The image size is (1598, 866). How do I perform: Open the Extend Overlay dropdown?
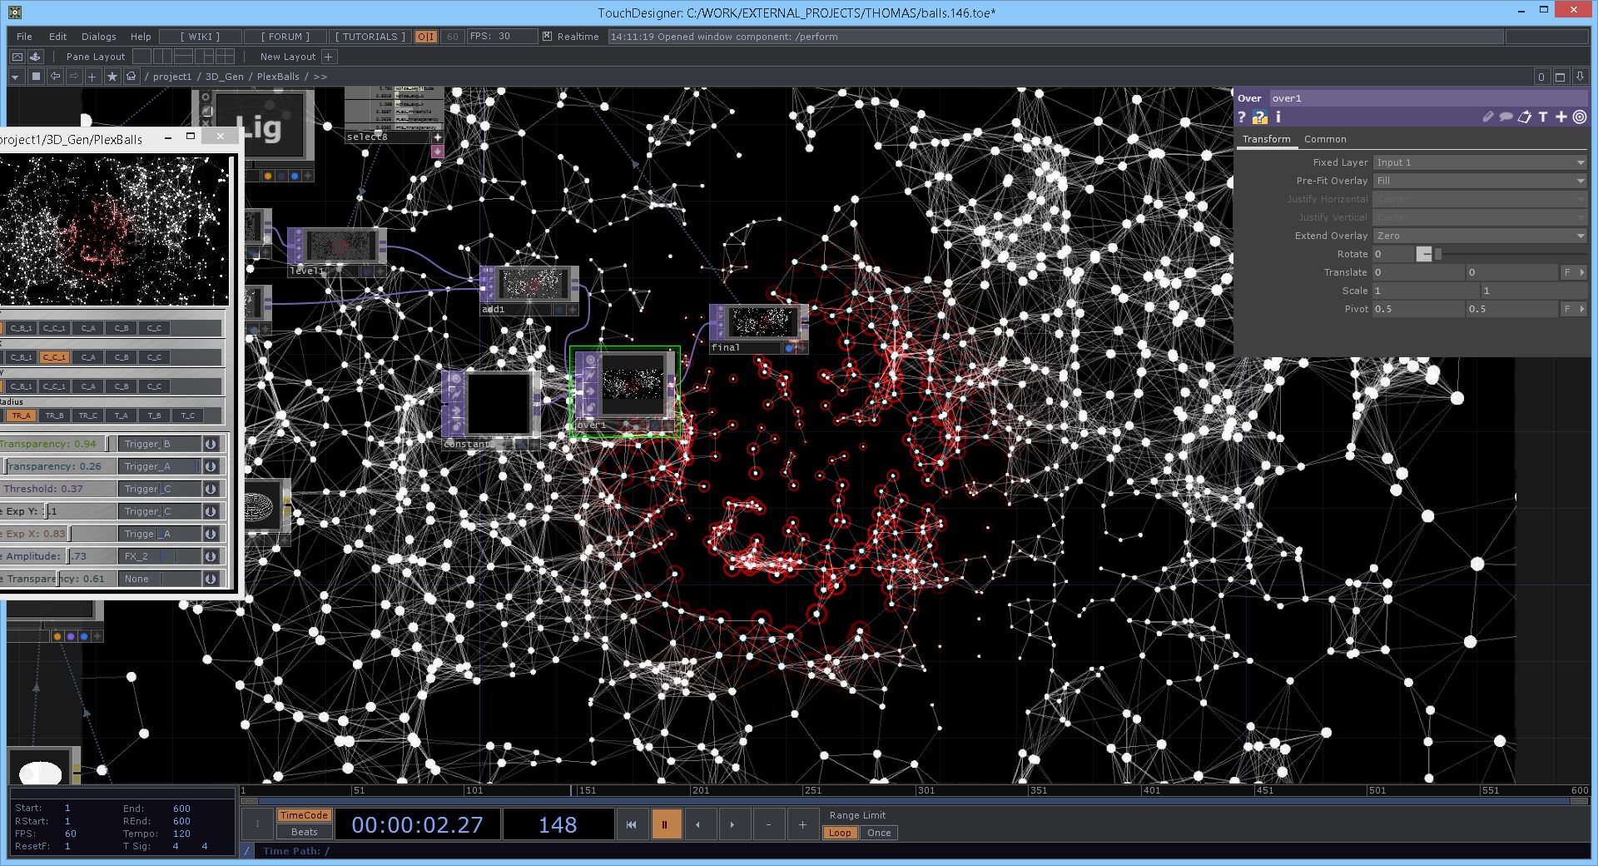[x=1479, y=236]
